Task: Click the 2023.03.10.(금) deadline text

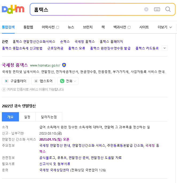Action: [x=50, y=133]
